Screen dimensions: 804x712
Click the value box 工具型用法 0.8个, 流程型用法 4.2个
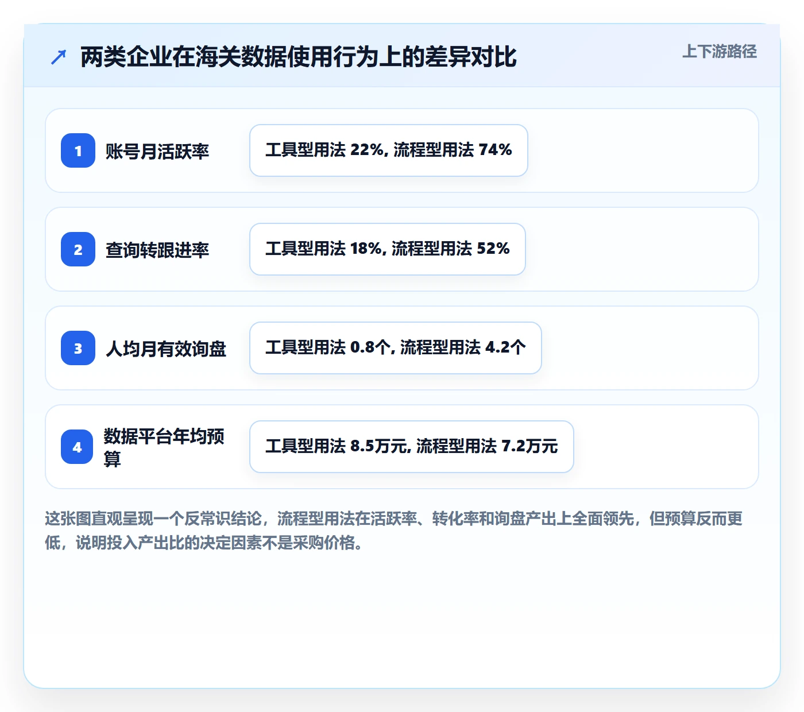[x=396, y=348]
